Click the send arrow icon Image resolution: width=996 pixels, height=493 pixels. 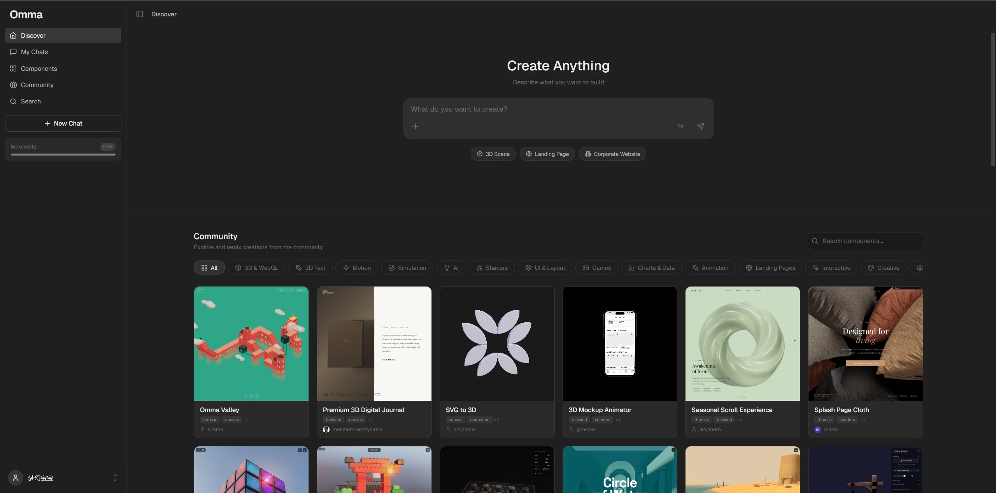click(x=701, y=126)
